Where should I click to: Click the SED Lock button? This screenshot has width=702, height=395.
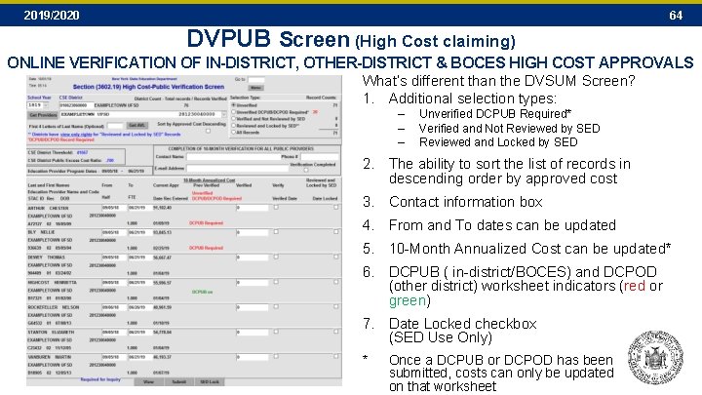[x=209, y=382]
